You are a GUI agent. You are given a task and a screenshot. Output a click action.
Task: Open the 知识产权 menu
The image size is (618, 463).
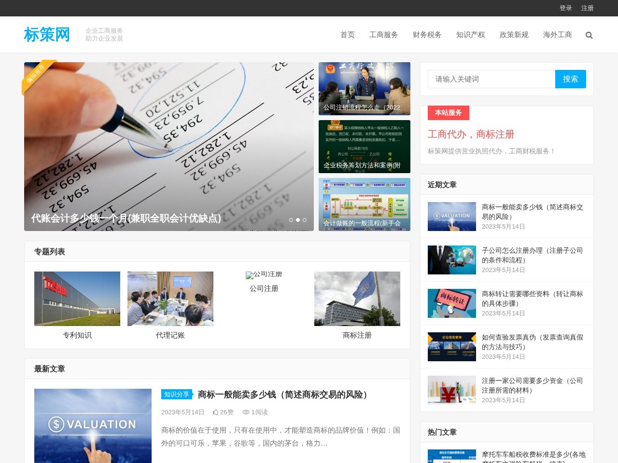470,35
